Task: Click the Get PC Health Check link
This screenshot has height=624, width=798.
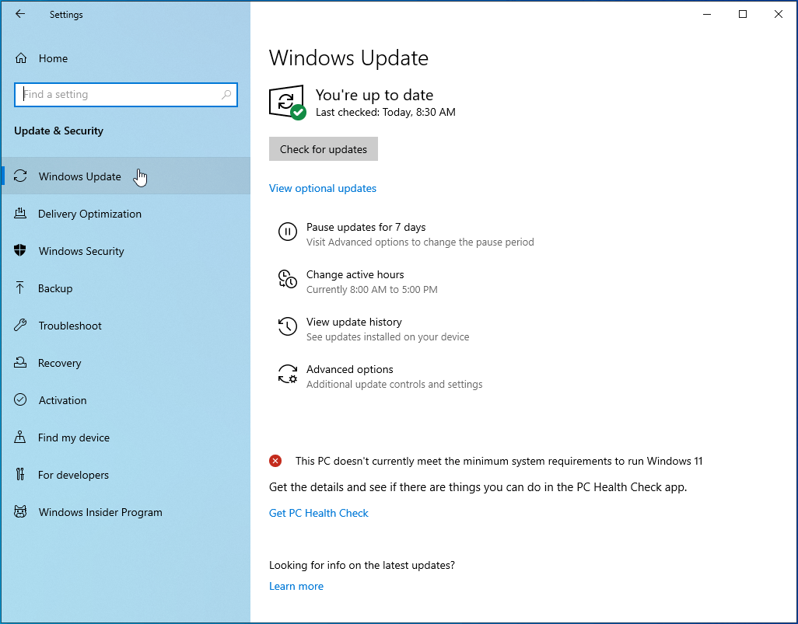Action: pos(318,513)
